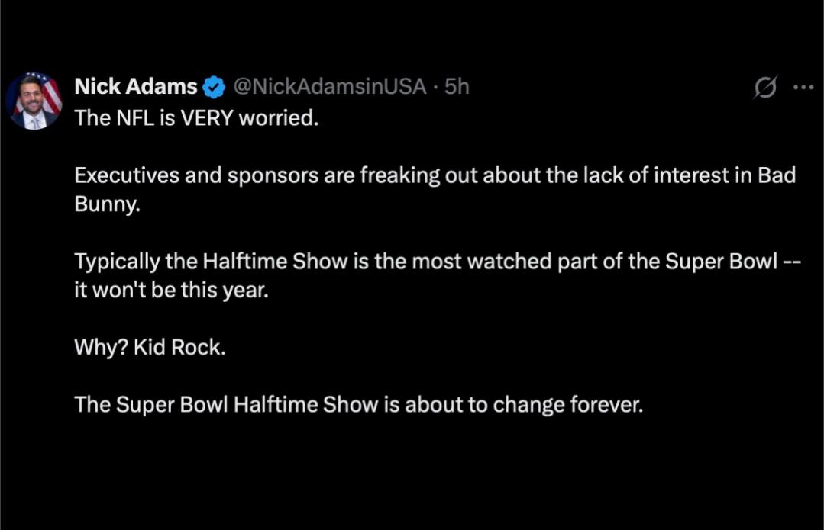The height and width of the screenshot is (530, 824).
Task: Click the Nick Adams display name
Action: pyautogui.click(x=136, y=87)
